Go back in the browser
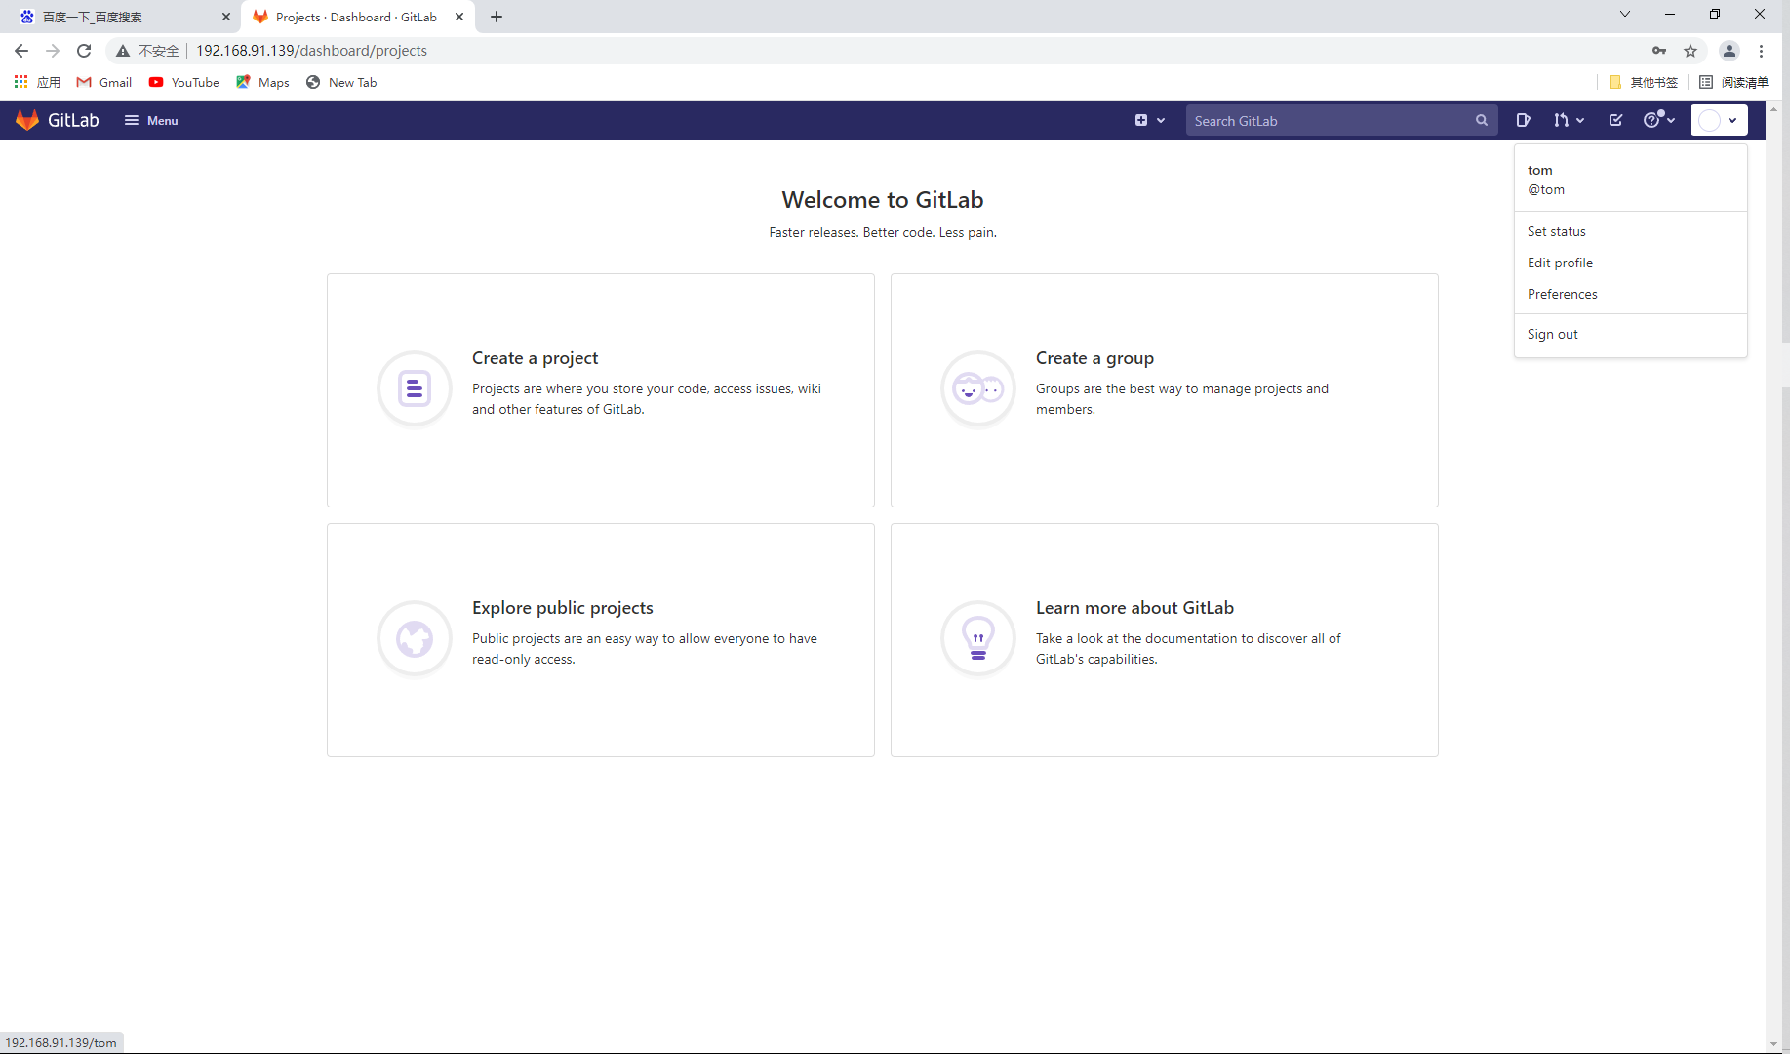Screen dimensions: 1790x1054 pyautogui.click(x=21, y=51)
